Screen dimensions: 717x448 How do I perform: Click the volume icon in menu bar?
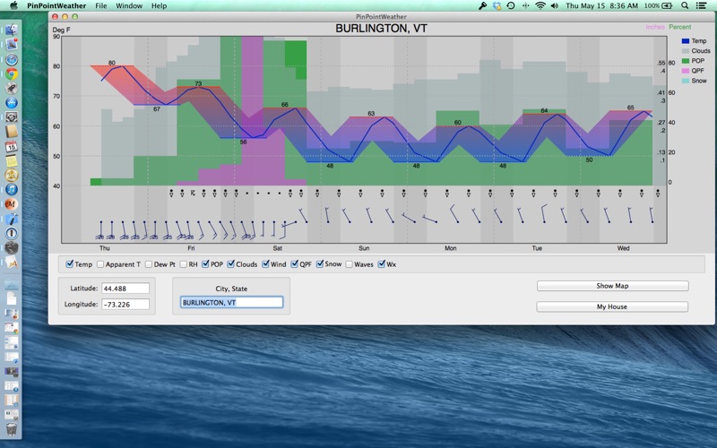pyautogui.click(x=555, y=5)
